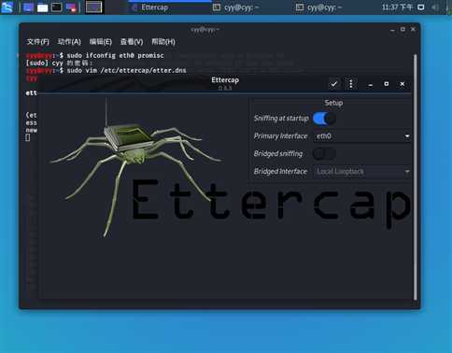Launch file manager from the top panel

coord(43,7)
